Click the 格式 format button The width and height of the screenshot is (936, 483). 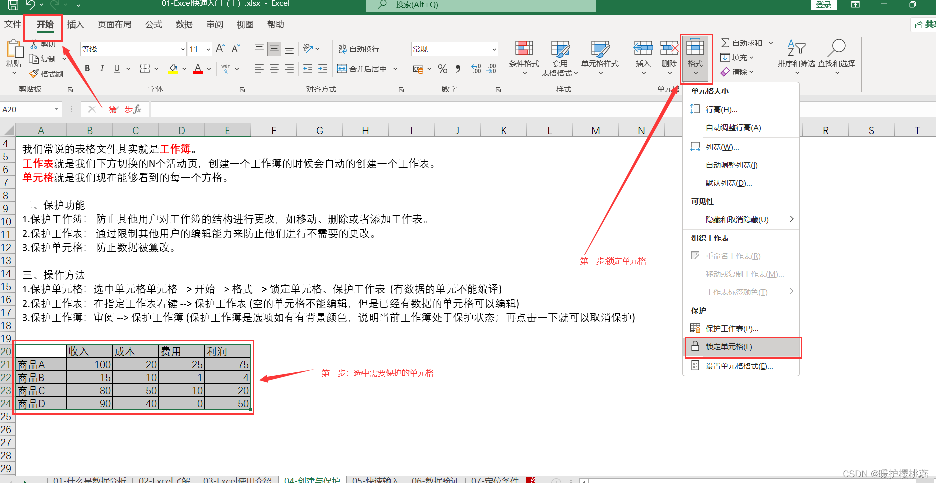coord(695,58)
